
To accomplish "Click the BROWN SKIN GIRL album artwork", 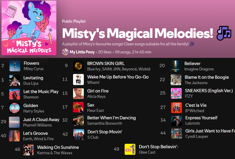I will [x=78, y=66].
